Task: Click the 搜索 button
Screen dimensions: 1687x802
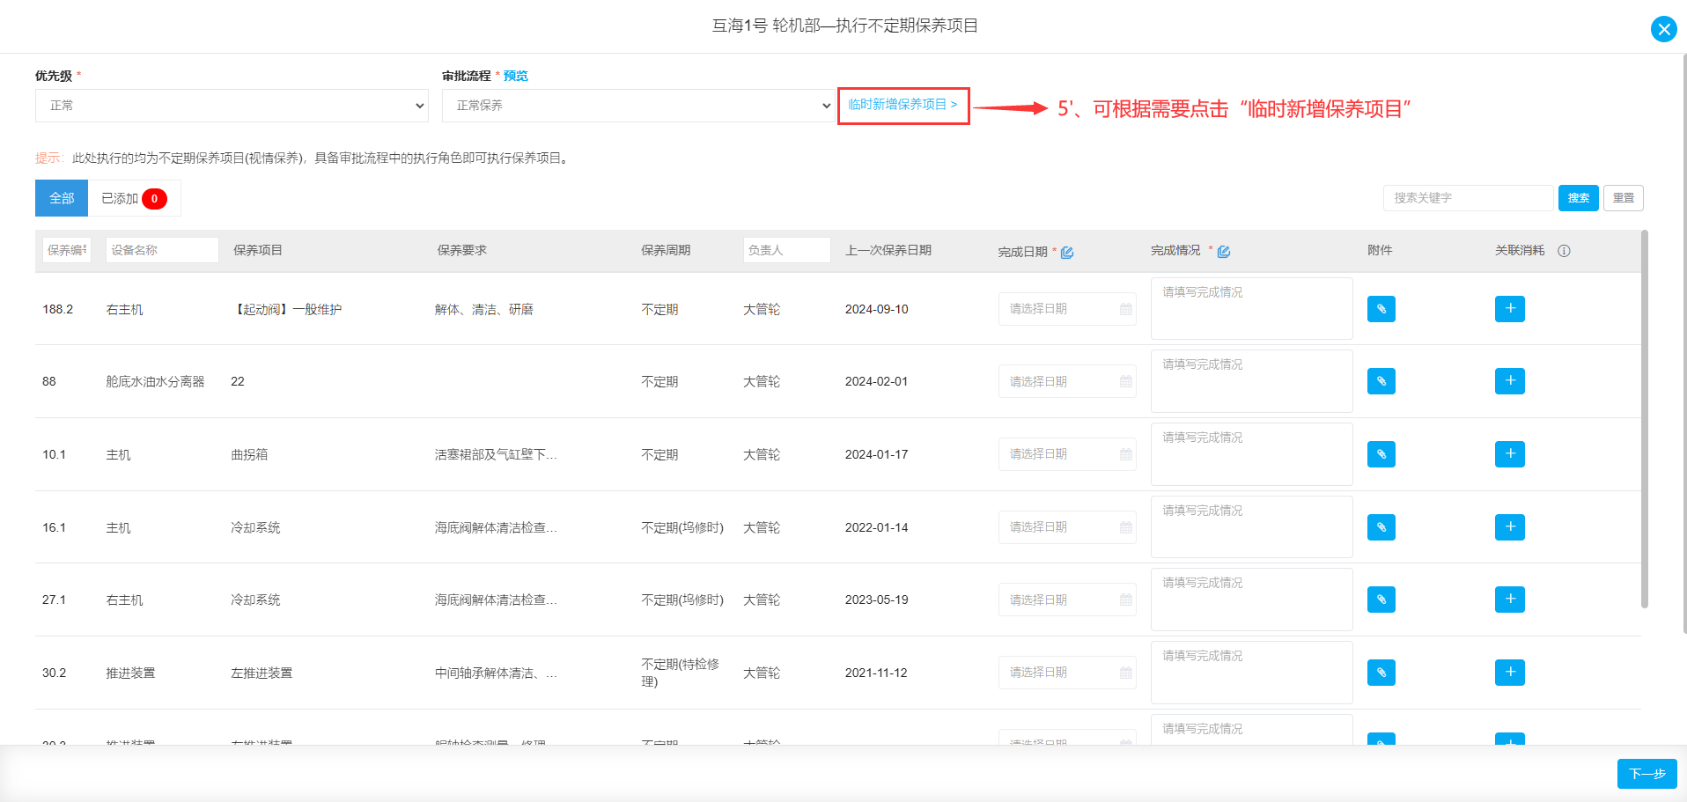Action: (1579, 198)
